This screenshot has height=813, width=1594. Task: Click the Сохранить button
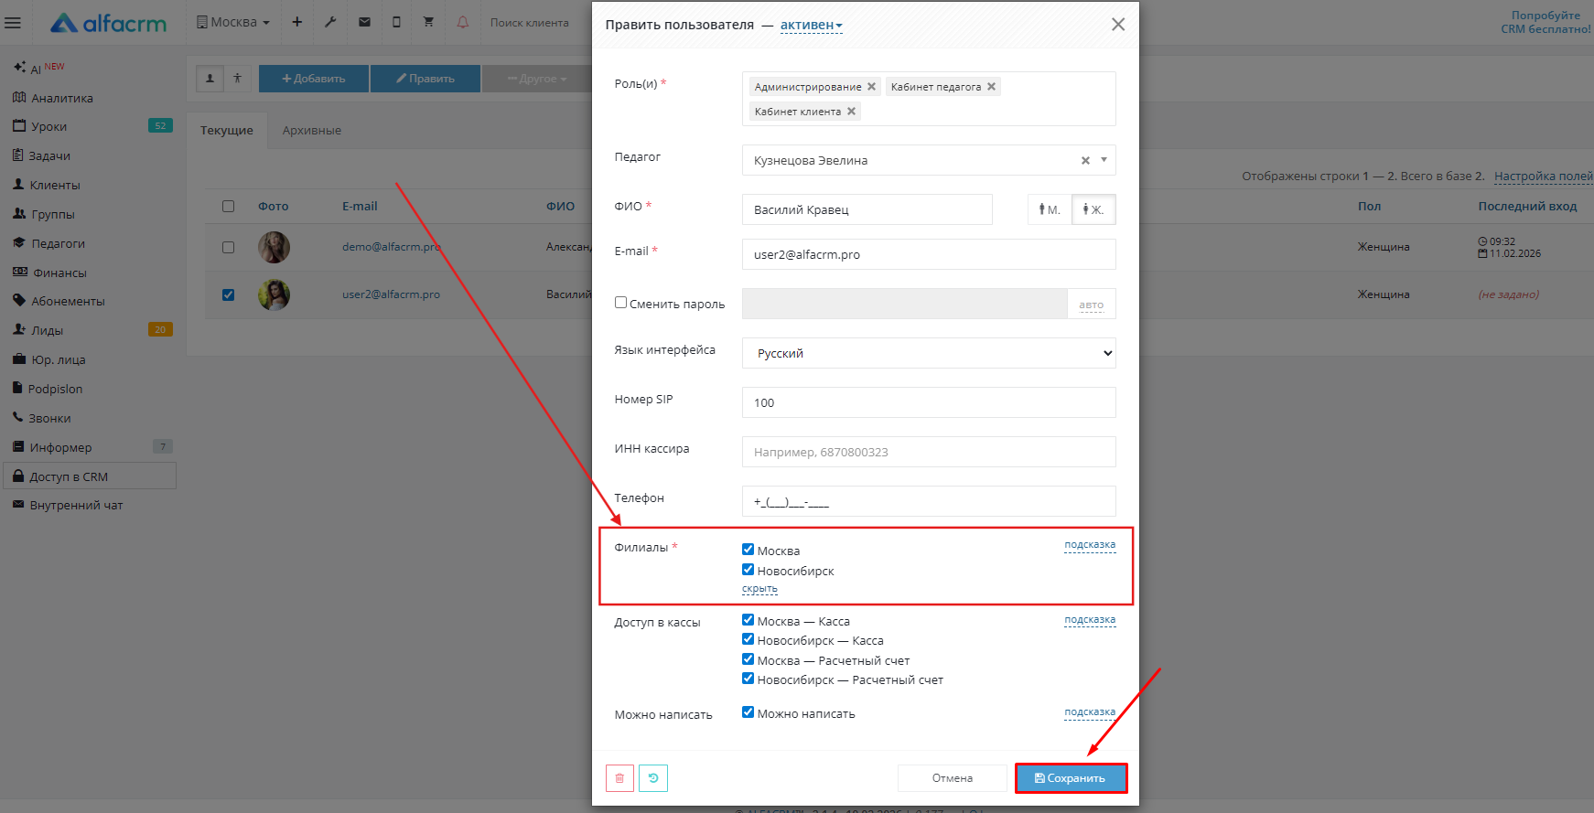[x=1071, y=778]
